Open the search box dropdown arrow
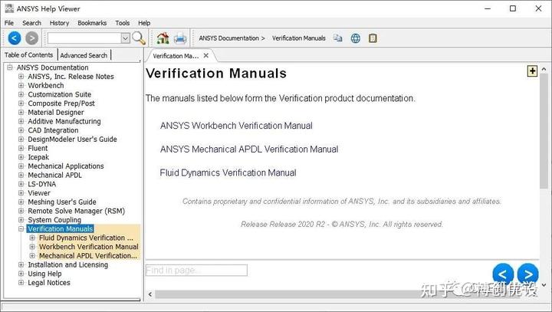This screenshot has width=552, height=312. [125, 38]
